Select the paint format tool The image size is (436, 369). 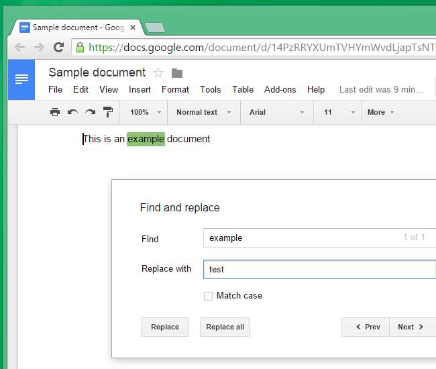click(x=108, y=112)
